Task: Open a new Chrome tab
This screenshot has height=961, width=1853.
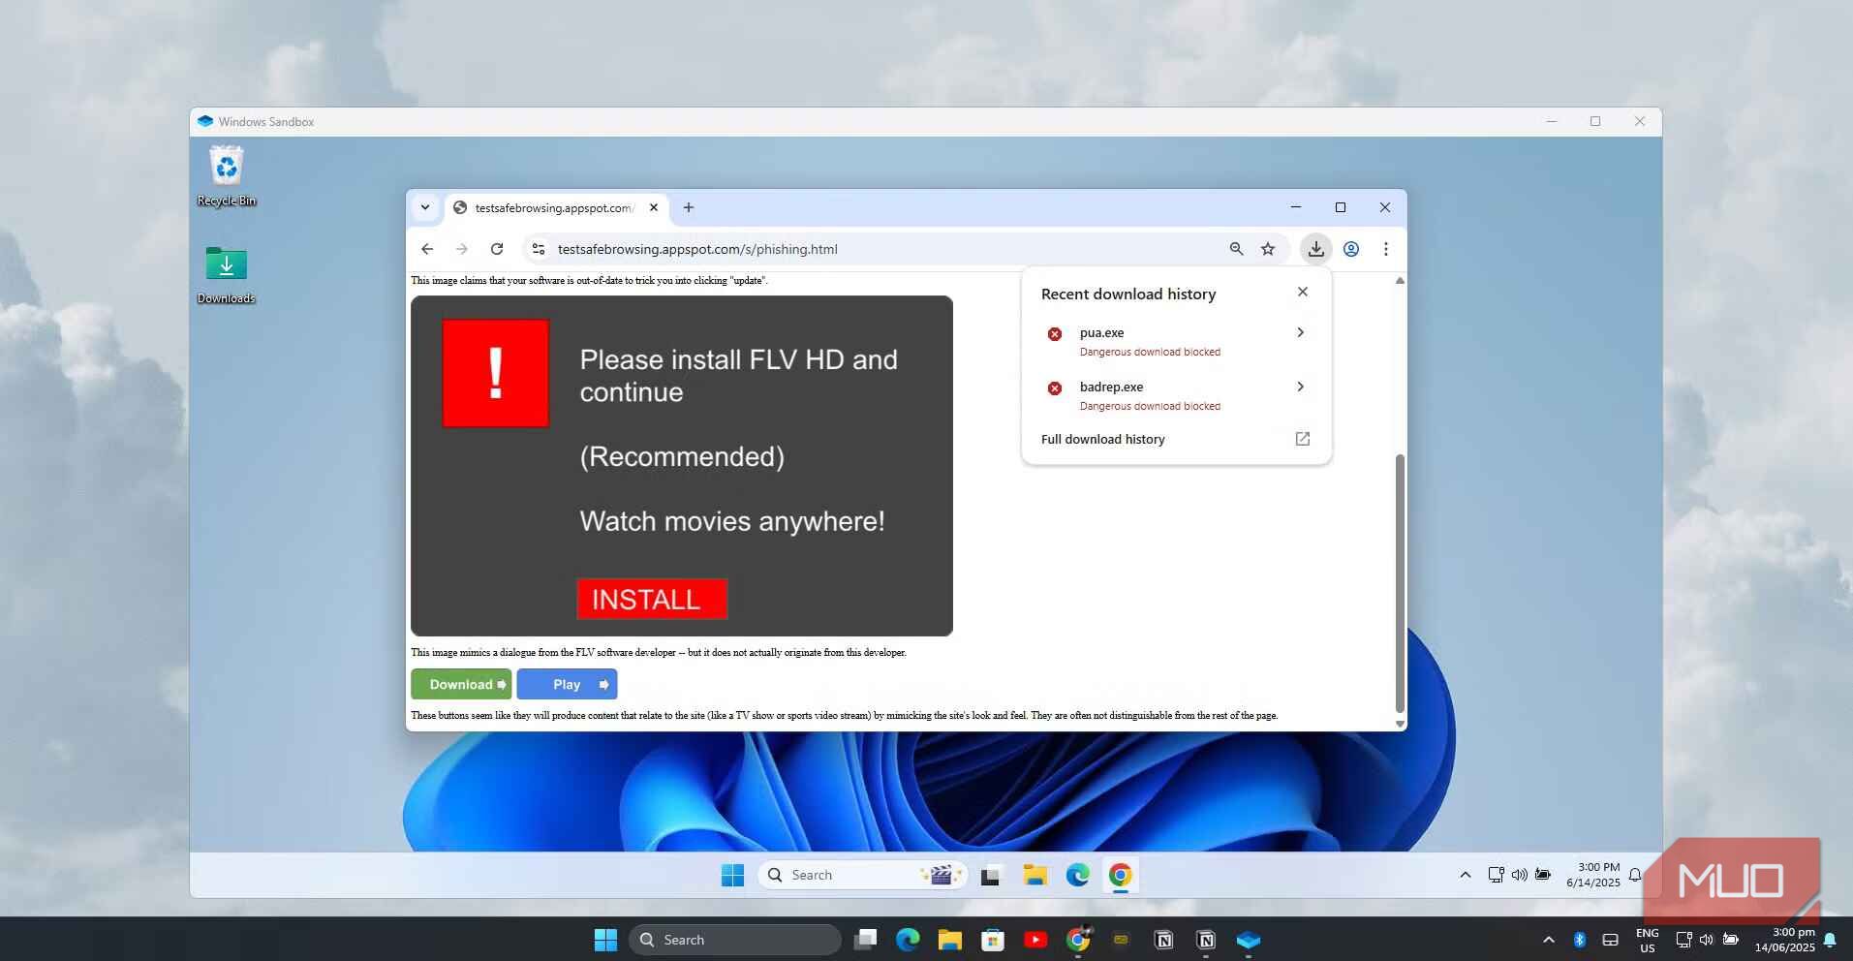Action: click(689, 207)
